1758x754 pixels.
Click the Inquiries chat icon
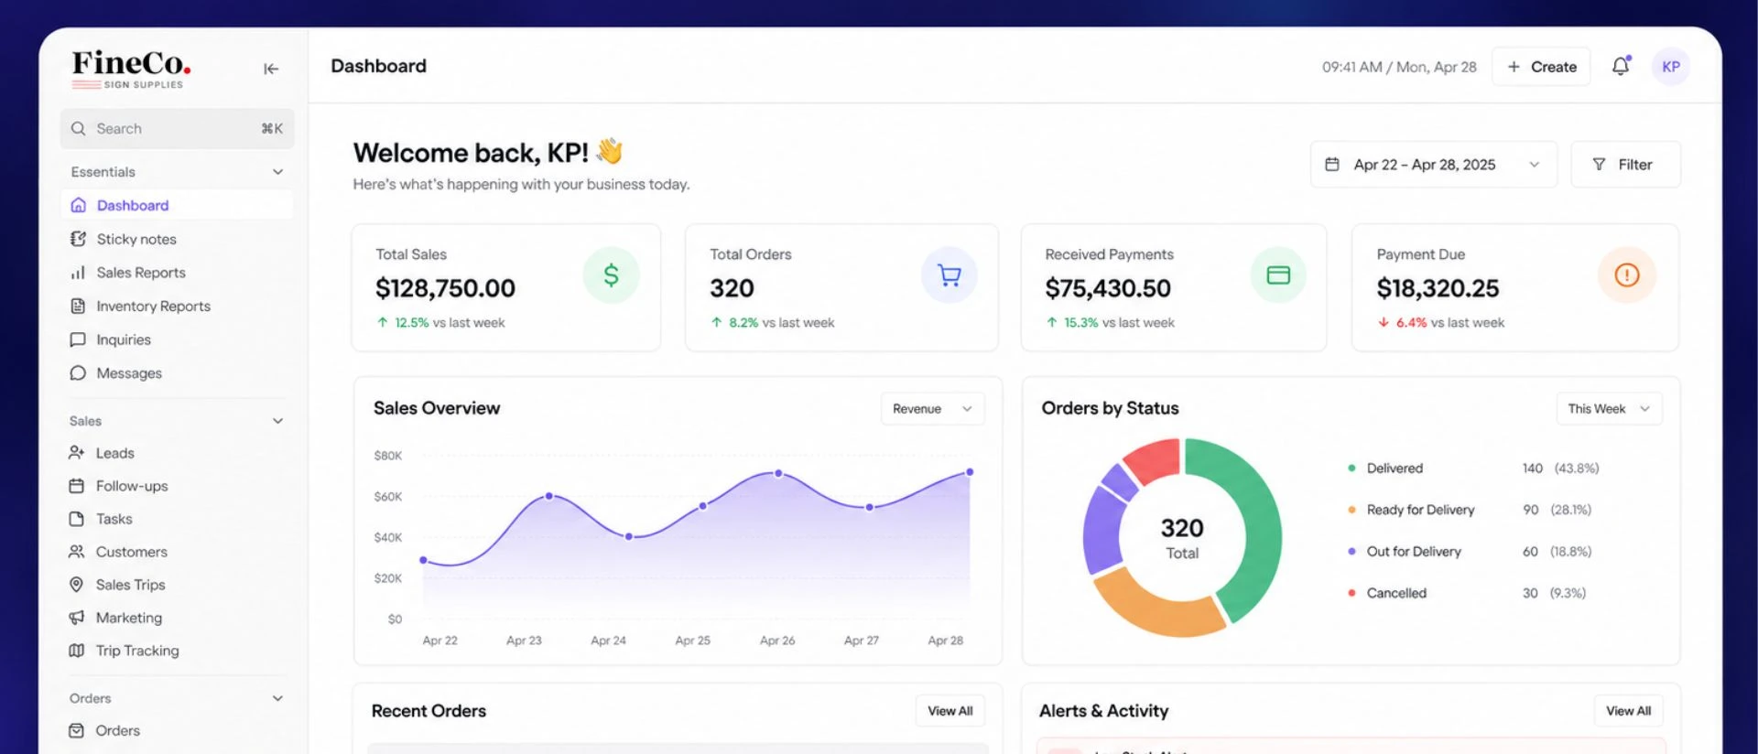click(78, 339)
